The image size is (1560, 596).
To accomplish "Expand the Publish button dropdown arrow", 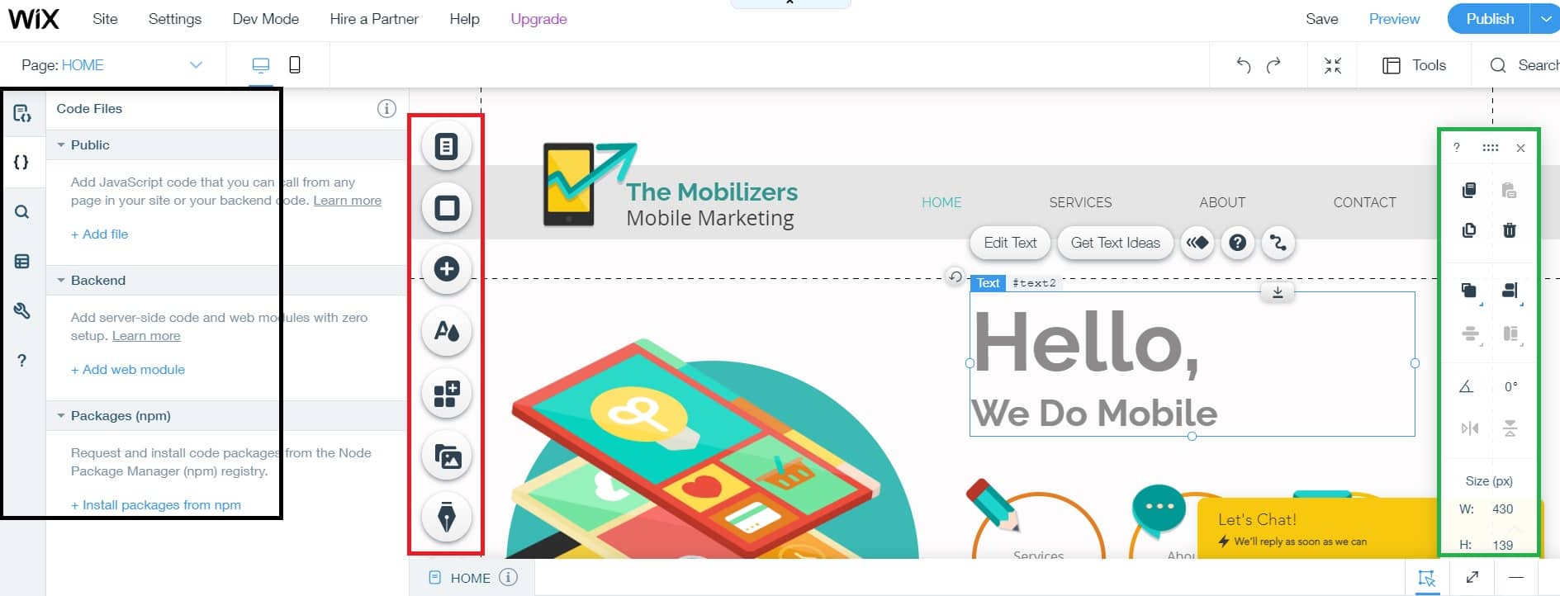I will point(1545,19).
